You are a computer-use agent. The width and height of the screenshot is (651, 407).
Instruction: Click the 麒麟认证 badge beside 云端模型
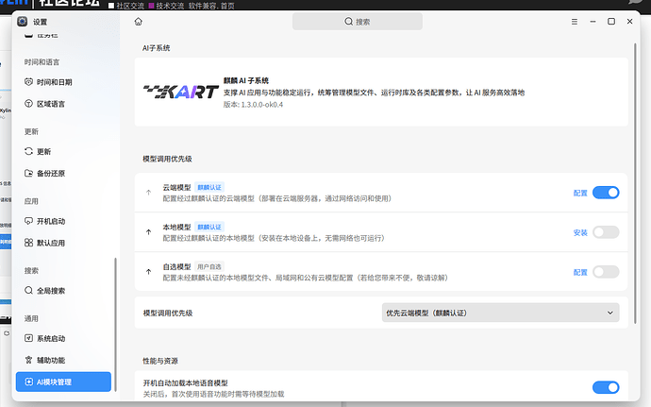[209, 187]
